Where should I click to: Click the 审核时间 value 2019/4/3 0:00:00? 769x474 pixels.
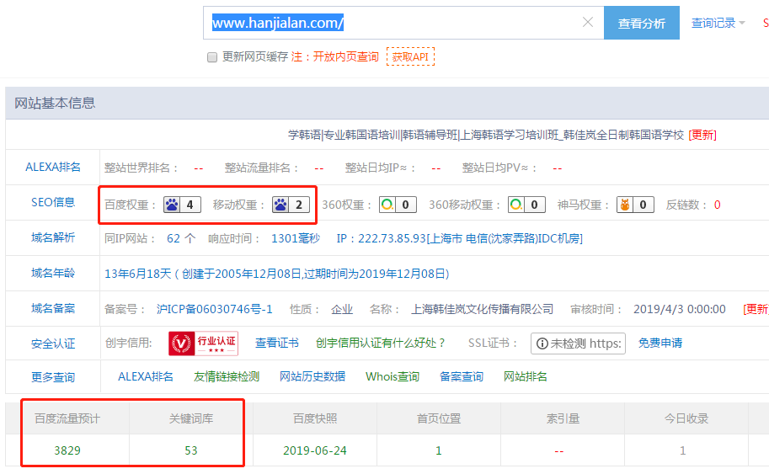pyautogui.click(x=679, y=309)
